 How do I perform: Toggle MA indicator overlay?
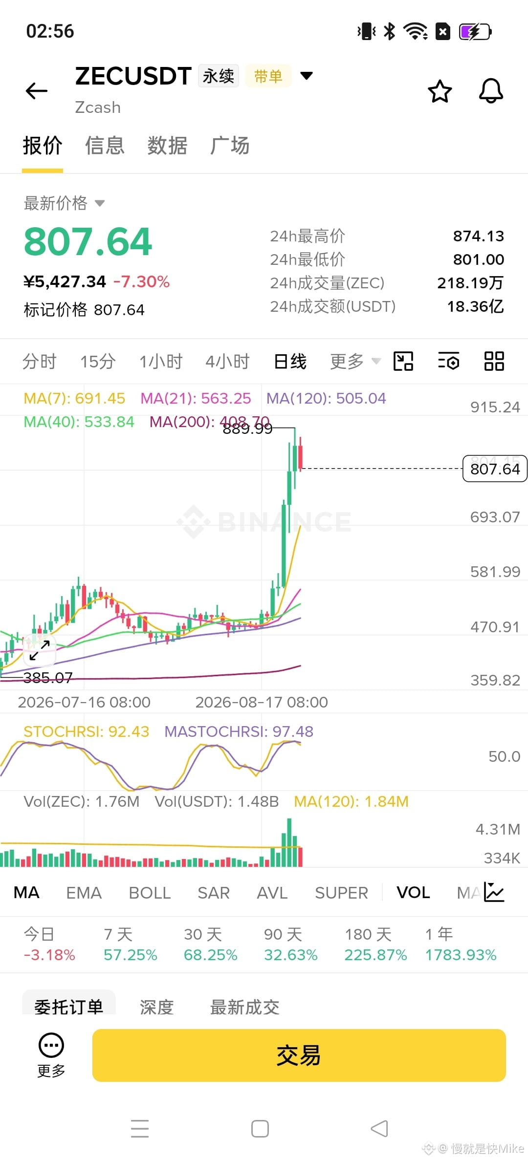pyautogui.click(x=26, y=893)
